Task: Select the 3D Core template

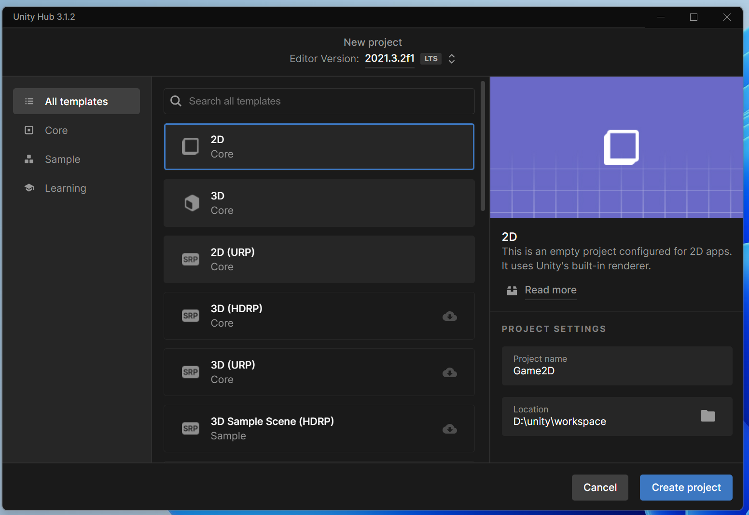Action: (x=319, y=203)
